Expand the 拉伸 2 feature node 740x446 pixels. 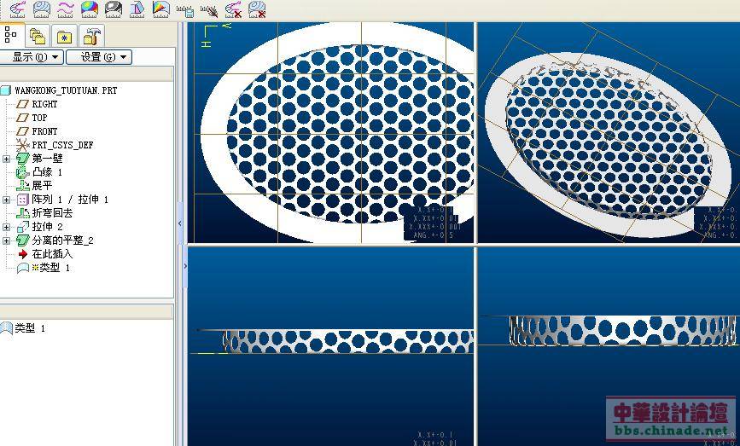click(x=6, y=227)
